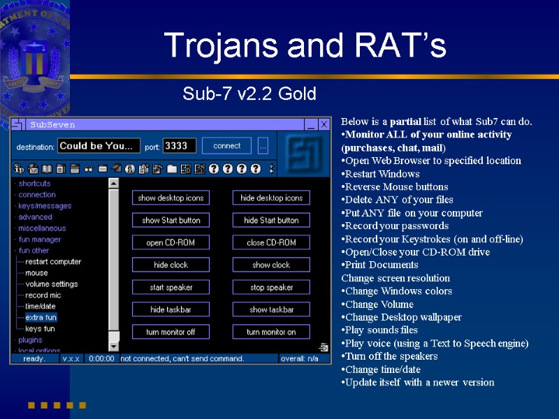This screenshot has height=419, width=559.
Task: Expand the connection category
Action: [x=37, y=195]
